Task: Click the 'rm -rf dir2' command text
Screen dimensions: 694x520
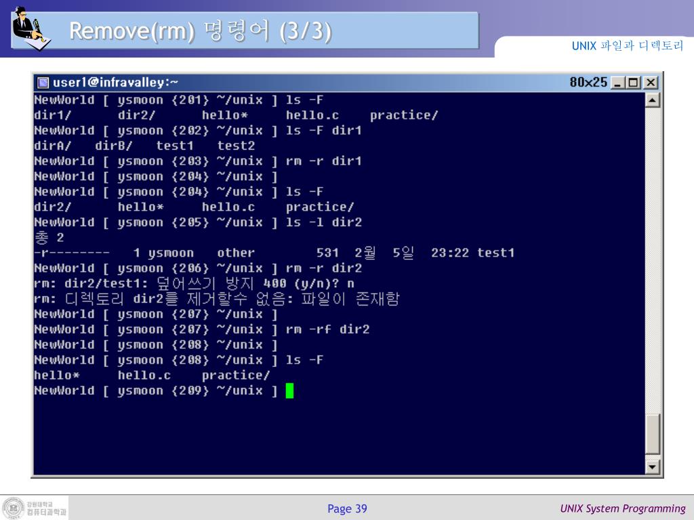Action: [x=327, y=330]
